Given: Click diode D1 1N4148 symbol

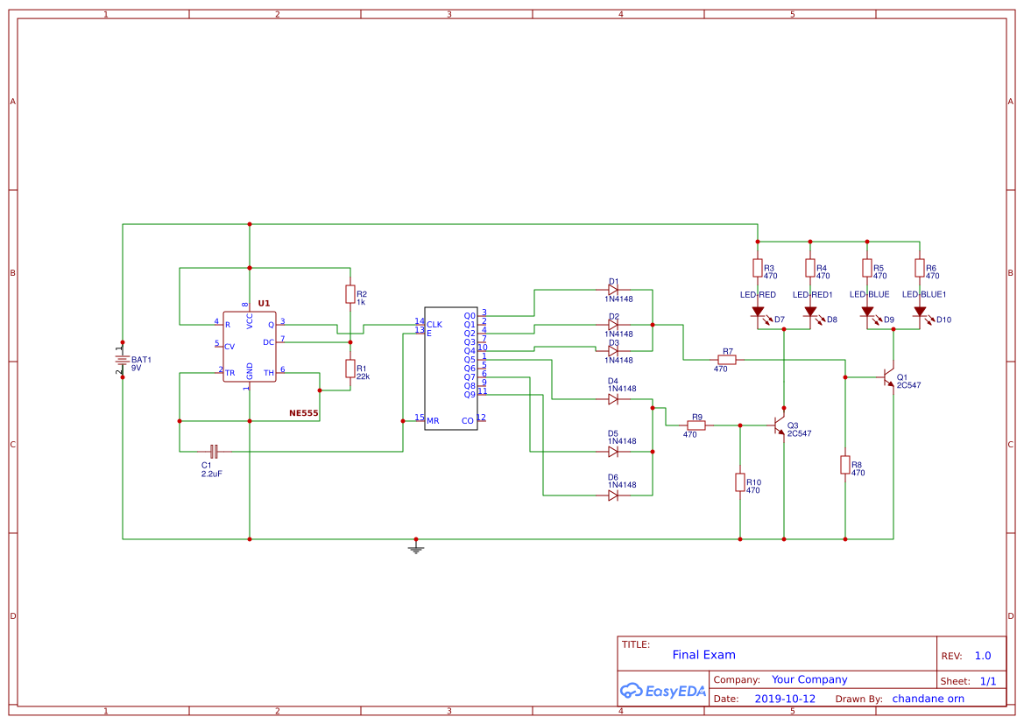Looking at the screenshot, I should [x=613, y=289].
